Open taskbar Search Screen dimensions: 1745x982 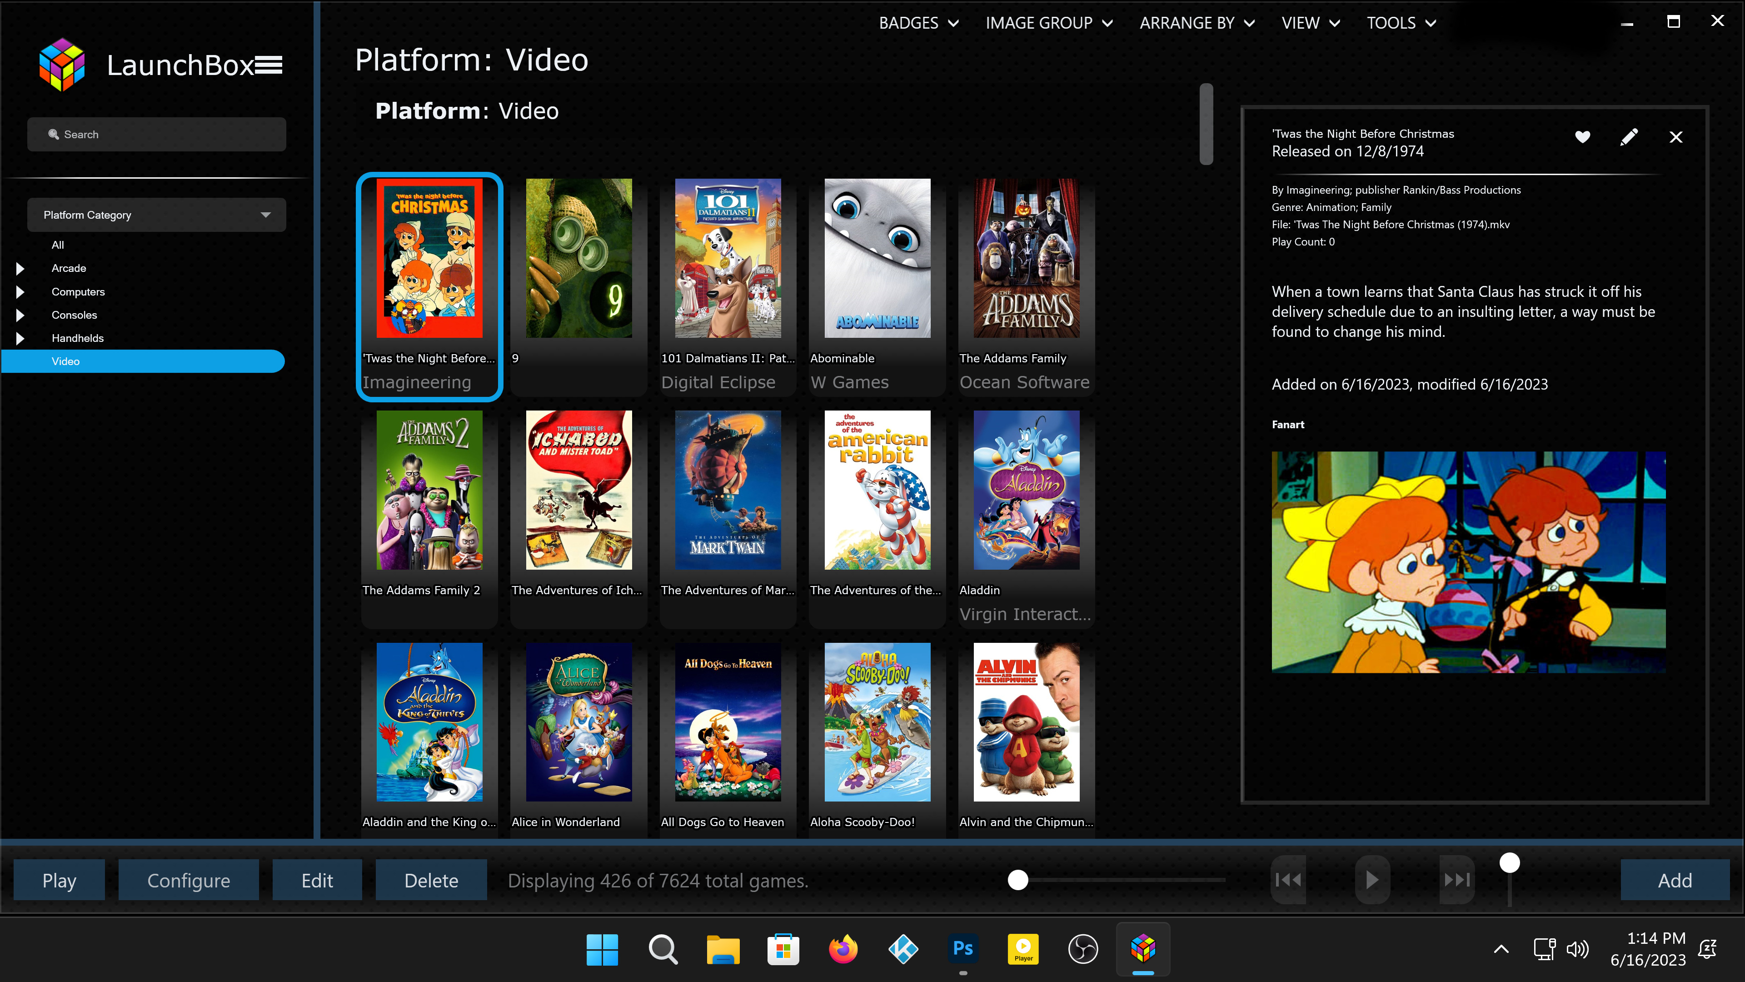coord(663,949)
